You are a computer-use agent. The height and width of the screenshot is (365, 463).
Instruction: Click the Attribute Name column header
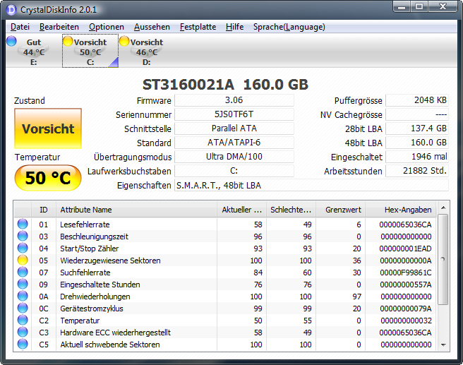[136, 210]
